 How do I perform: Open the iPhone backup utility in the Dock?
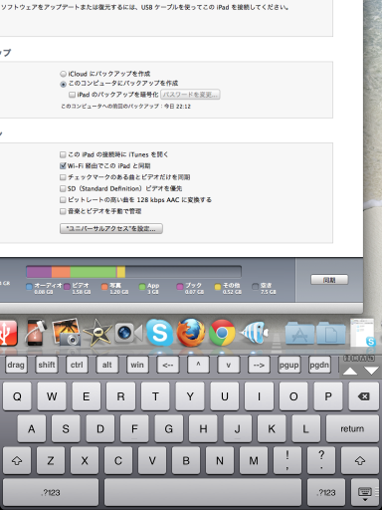point(36,333)
